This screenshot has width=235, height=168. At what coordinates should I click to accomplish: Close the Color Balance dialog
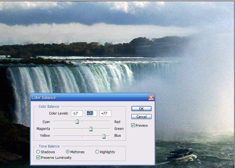coord(151,98)
